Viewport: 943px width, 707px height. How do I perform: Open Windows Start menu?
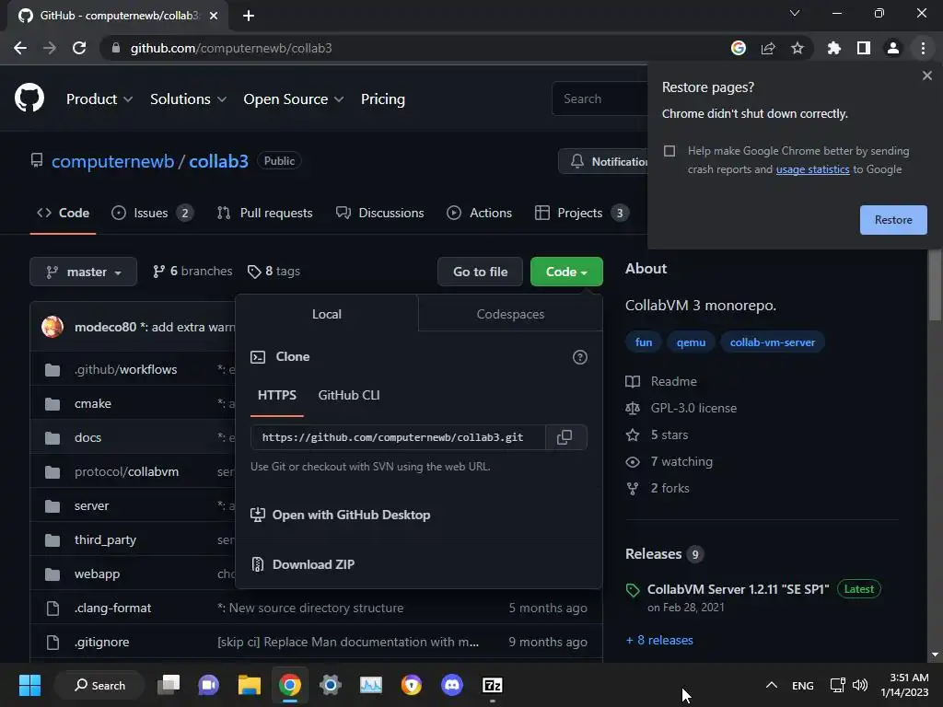[29, 685]
